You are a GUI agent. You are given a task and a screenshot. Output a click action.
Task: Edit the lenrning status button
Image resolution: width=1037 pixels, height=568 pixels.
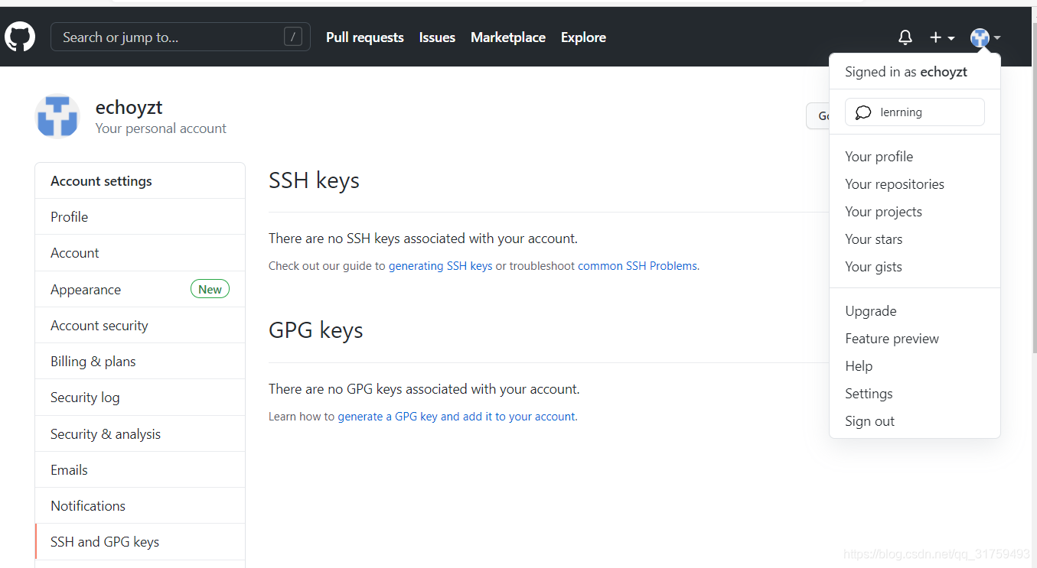click(x=915, y=112)
